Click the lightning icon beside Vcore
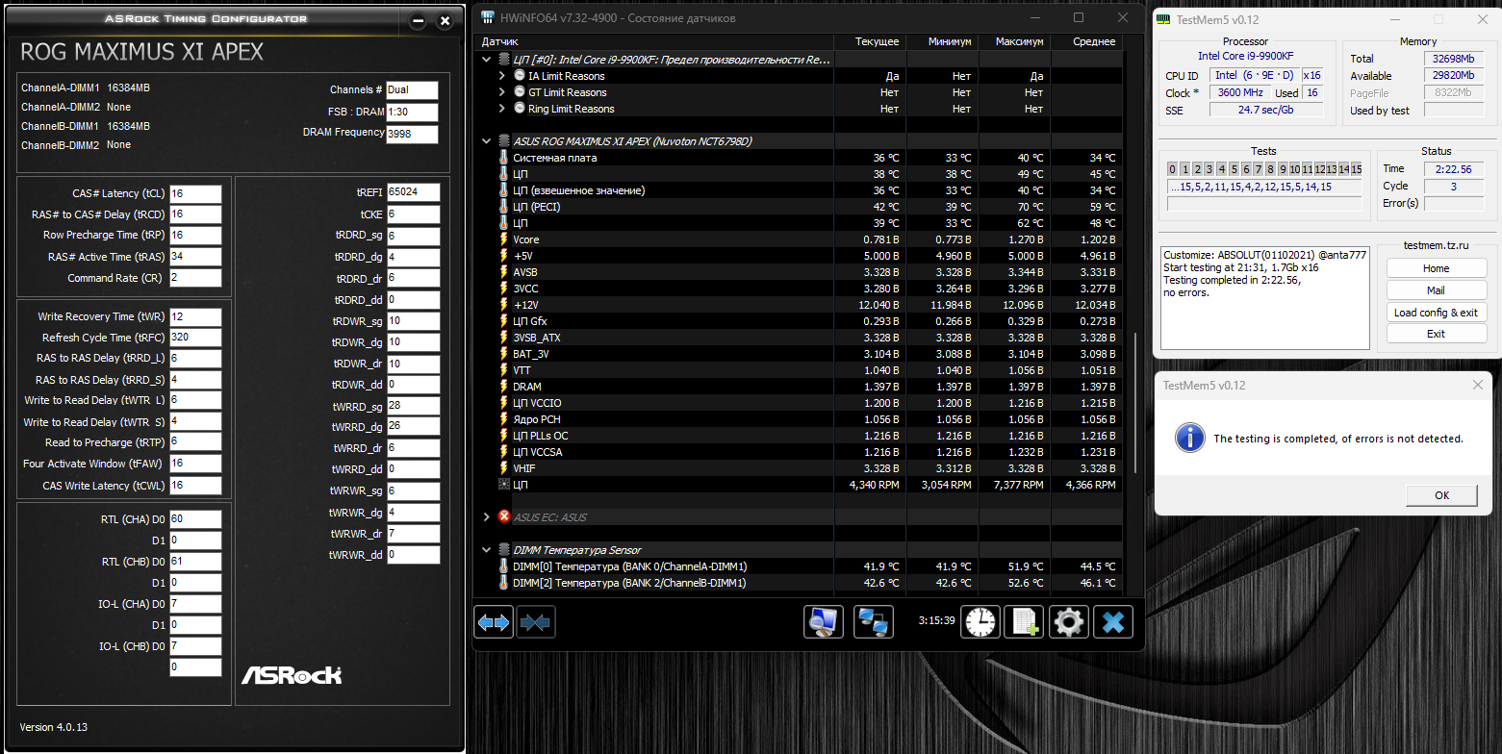The width and height of the screenshot is (1502, 754). tap(502, 239)
